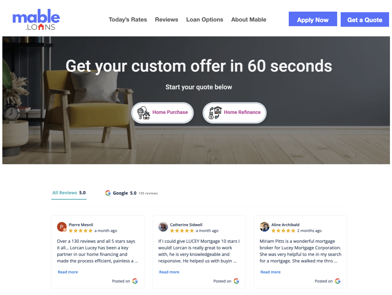This screenshot has height=295, width=392.
Task: Click the house refinance icon
Action: [x=215, y=113]
